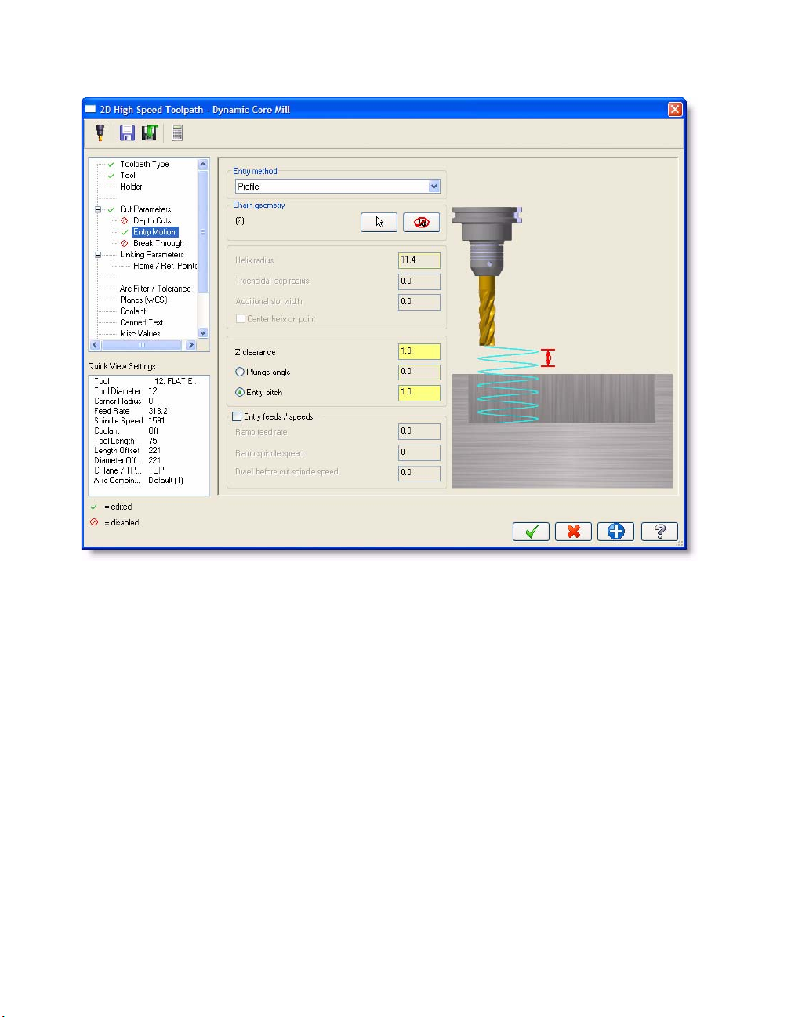Select Depth Cuts in the tree
The height and width of the screenshot is (1017, 791).
(x=151, y=221)
